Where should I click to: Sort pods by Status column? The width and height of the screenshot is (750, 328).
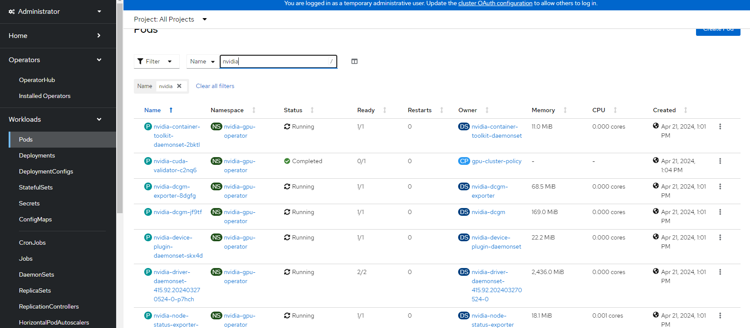[312, 110]
